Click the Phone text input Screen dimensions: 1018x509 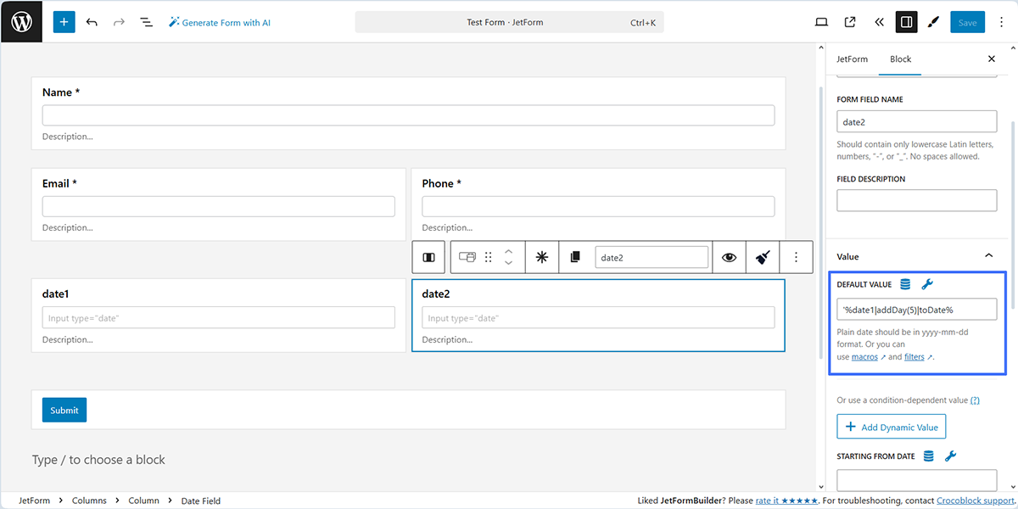pos(598,206)
